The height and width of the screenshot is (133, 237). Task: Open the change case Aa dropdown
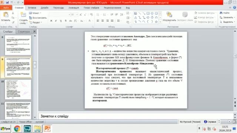point(82,21)
